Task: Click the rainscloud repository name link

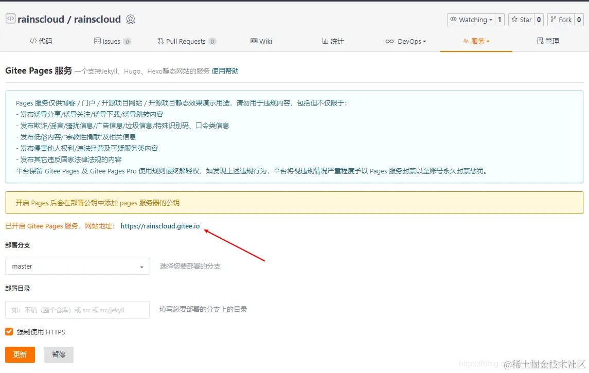Action: (x=97, y=19)
